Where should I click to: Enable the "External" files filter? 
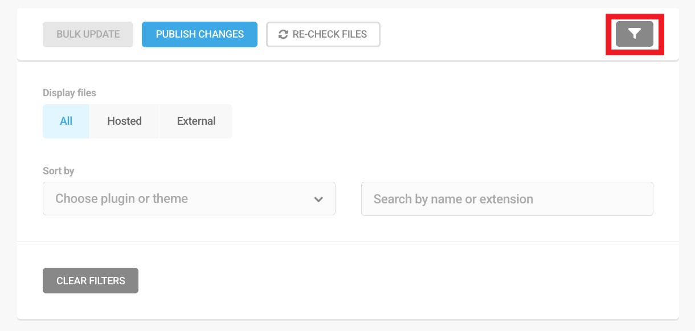click(x=195, y=121)
